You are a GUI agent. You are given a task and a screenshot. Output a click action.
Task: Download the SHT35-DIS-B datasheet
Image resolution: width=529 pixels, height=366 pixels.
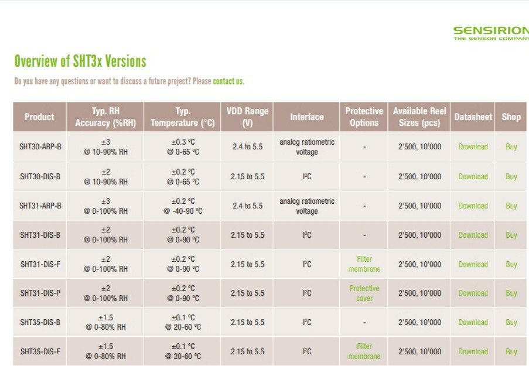[473, 322]
